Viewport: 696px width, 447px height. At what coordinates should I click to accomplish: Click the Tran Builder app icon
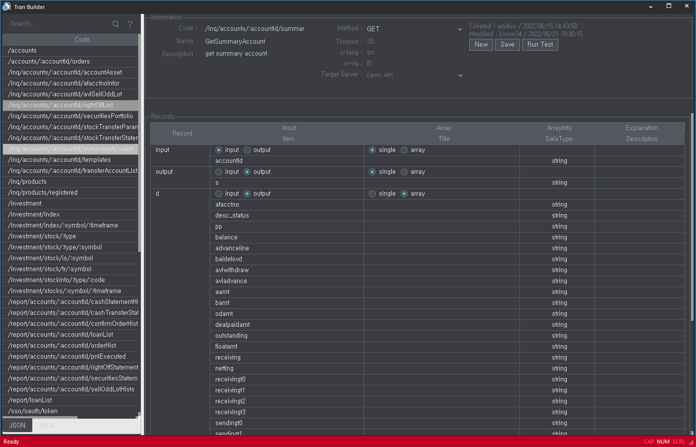(6, 7)
